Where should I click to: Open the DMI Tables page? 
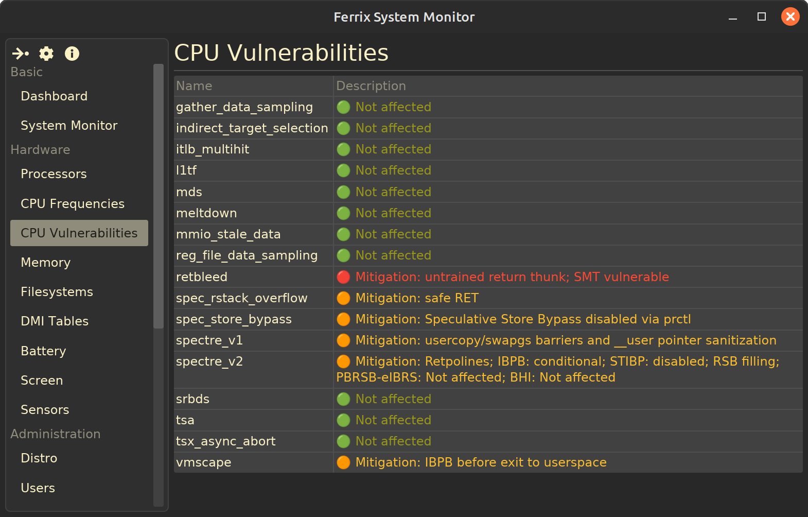click(55, 321)
